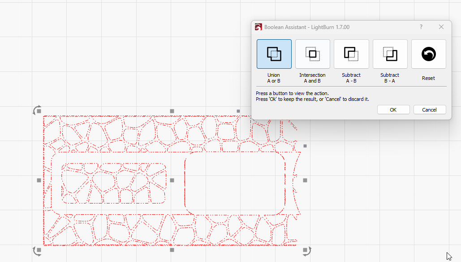Apply the Subtract B - A operation
This screenshot has height=262, width=461.
coord(390,54)
